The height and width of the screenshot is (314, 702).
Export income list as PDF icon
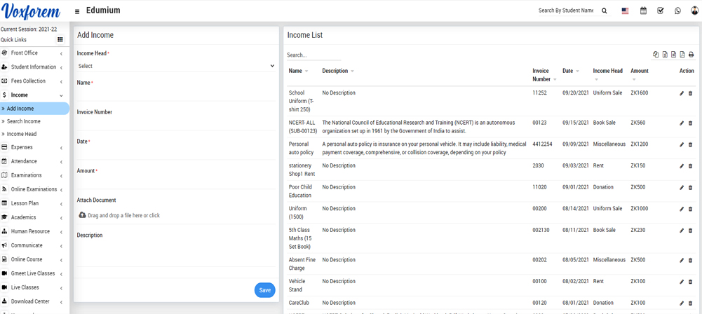click(682, 55)
